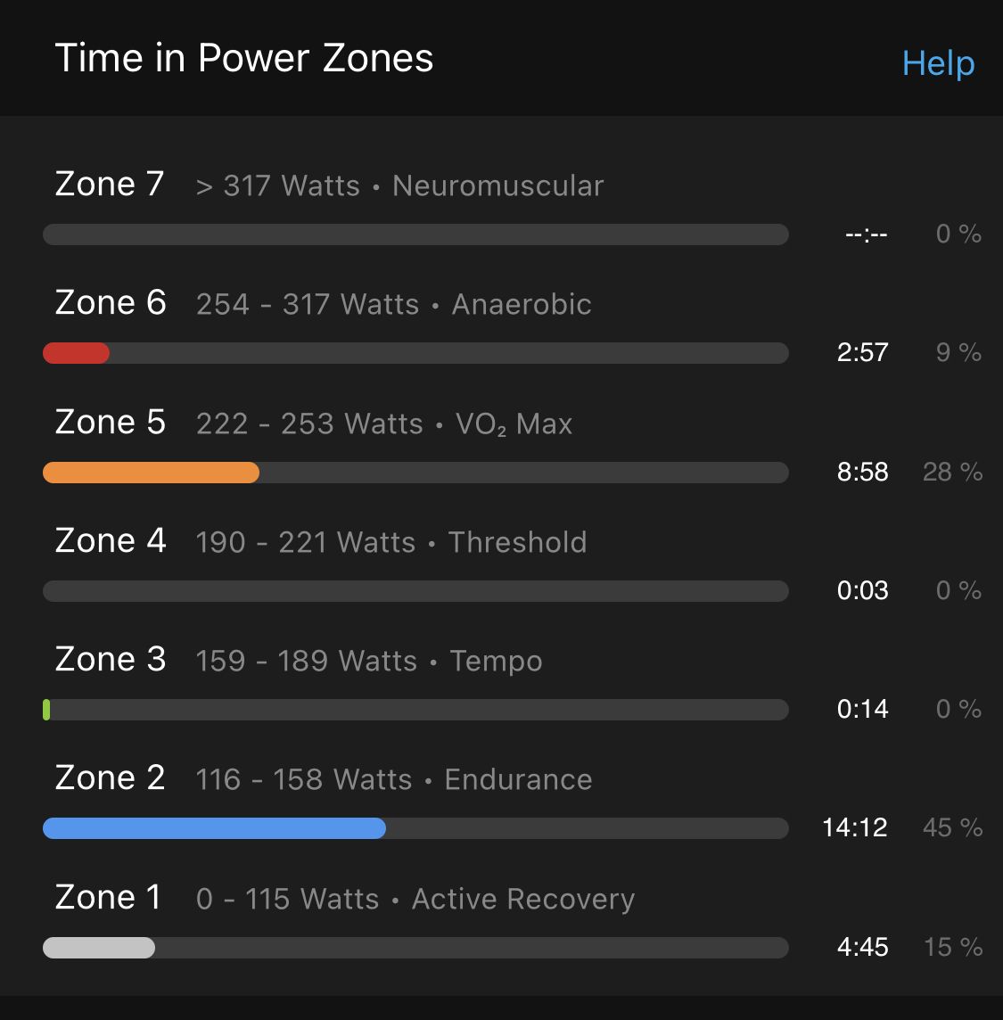The width and height of the screenshot is (1003, 1020).
Task: Select the Zone 7 Neuromuscular label
Action: coord(329,185)
